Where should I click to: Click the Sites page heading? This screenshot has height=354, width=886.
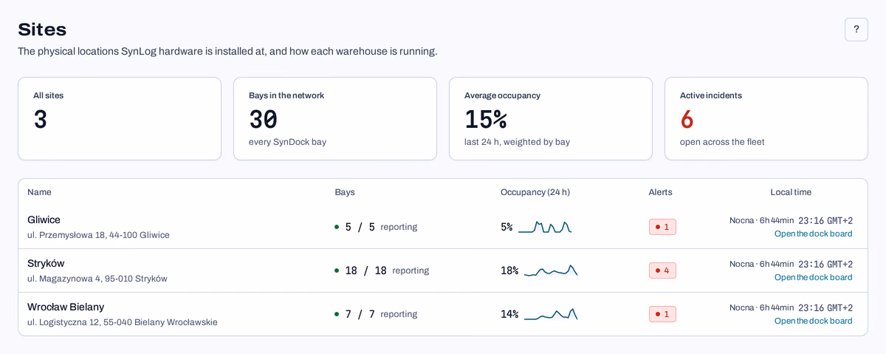point(42,30)
